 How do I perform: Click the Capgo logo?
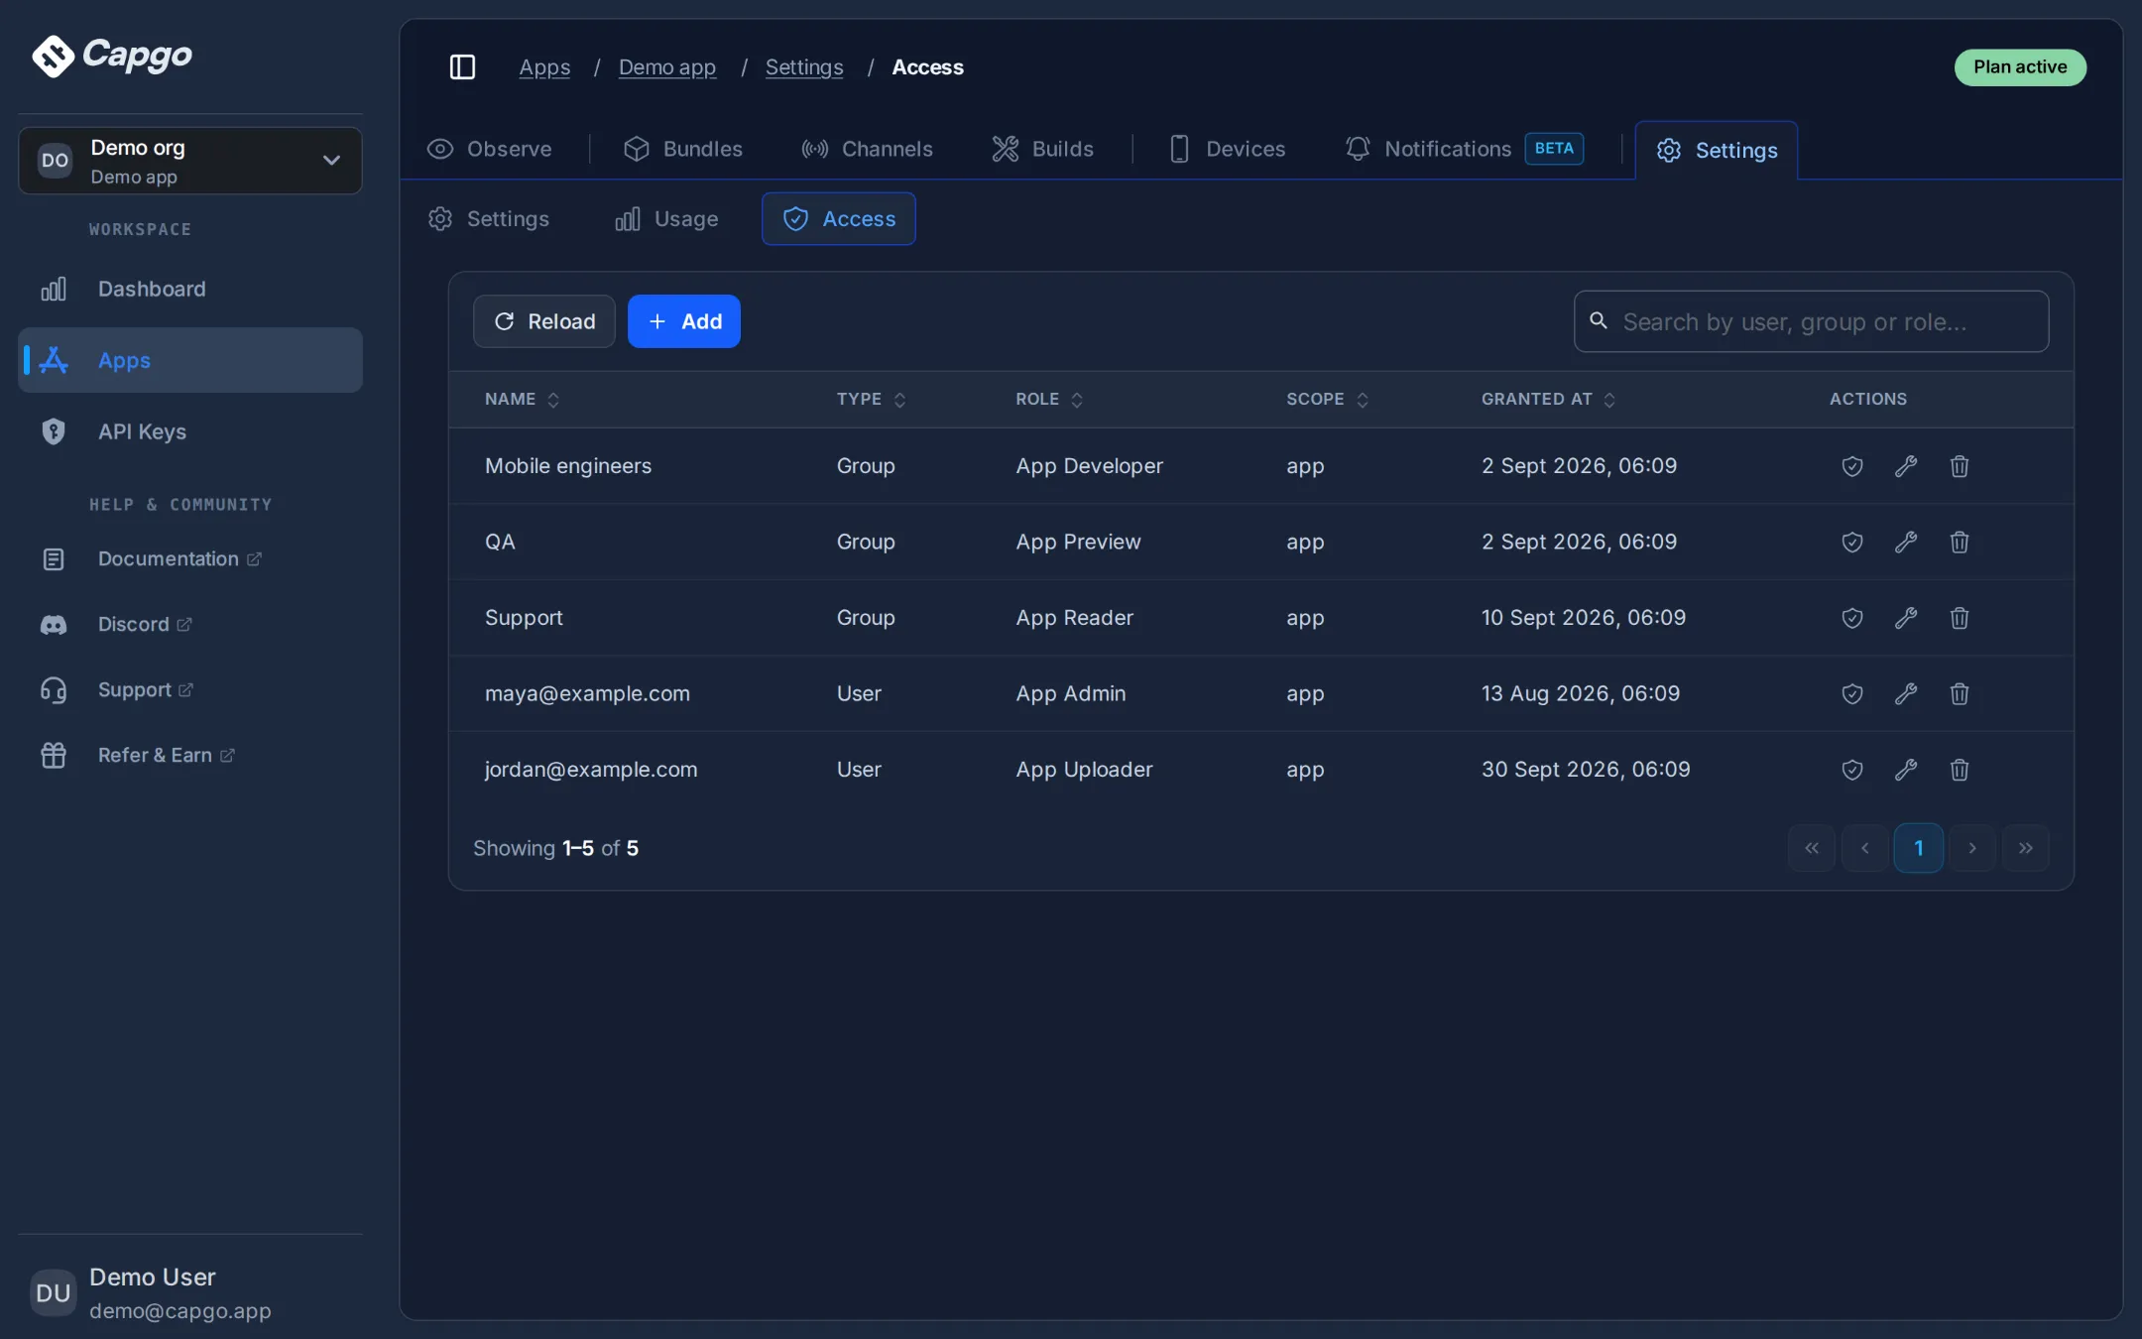tap(111, 55)
